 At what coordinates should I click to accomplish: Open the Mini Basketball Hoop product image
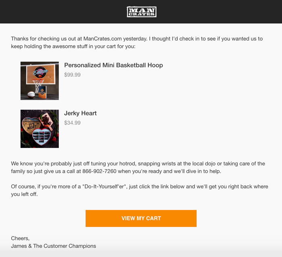click(x=39, y=81)
